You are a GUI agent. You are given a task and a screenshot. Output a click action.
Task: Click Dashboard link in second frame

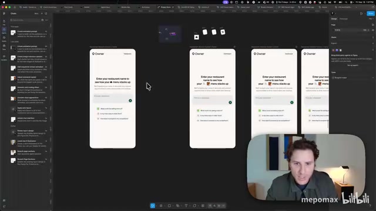(x=227, y=54)
